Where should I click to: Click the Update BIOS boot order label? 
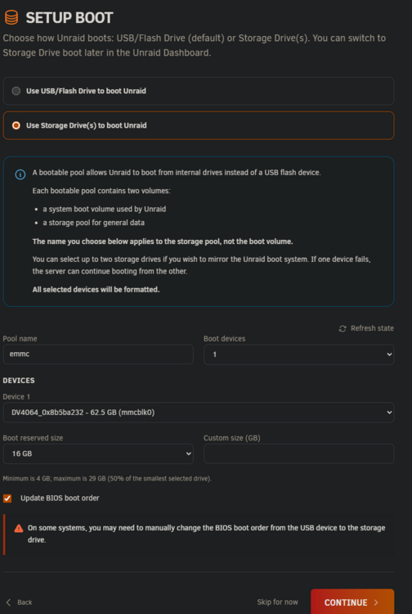coord(60,498)
